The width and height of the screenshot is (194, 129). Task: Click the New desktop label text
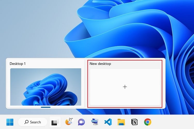[x=100, y=64]
